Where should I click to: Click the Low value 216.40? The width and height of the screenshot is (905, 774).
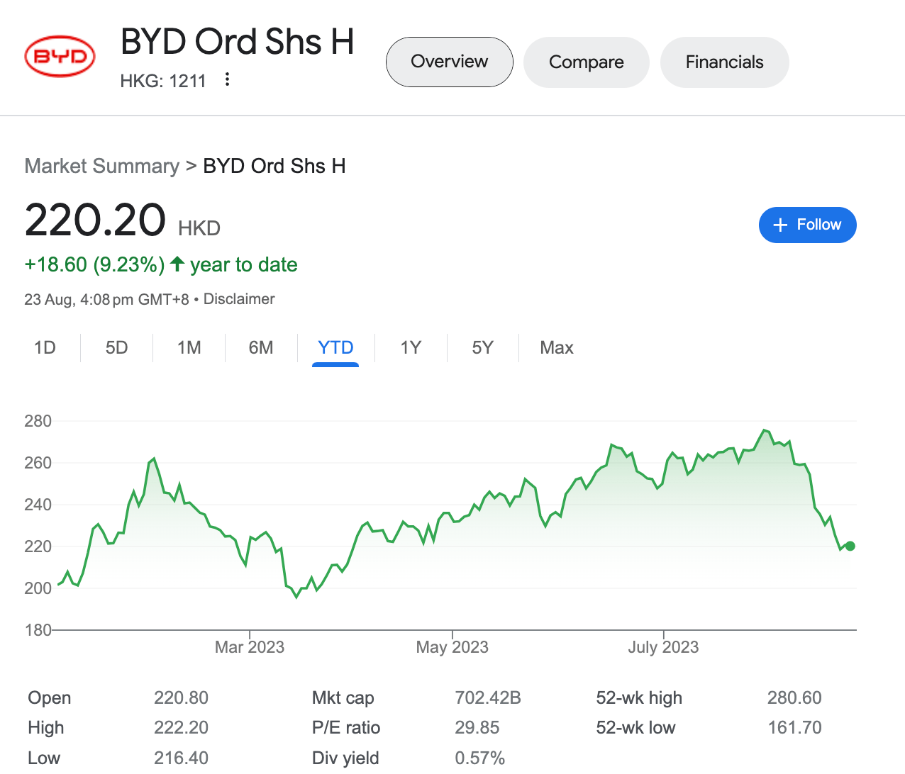[182, 758]
